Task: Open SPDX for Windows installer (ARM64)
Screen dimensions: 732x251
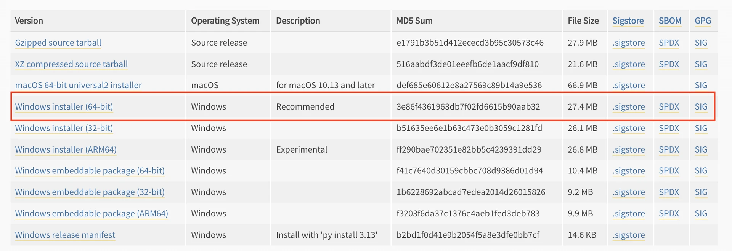Action: [669, 150]
